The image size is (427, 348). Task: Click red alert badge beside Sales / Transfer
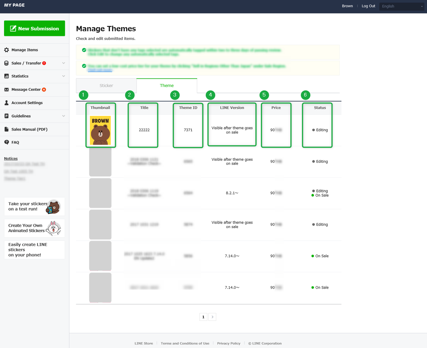point(44,63)
